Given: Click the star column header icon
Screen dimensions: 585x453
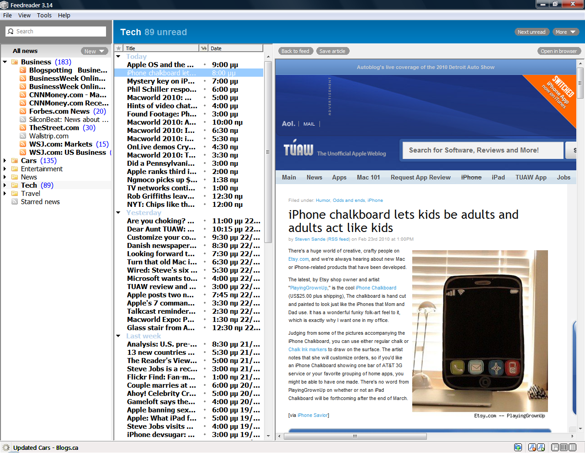Looking at the screenshot, I should coord(119,48).
